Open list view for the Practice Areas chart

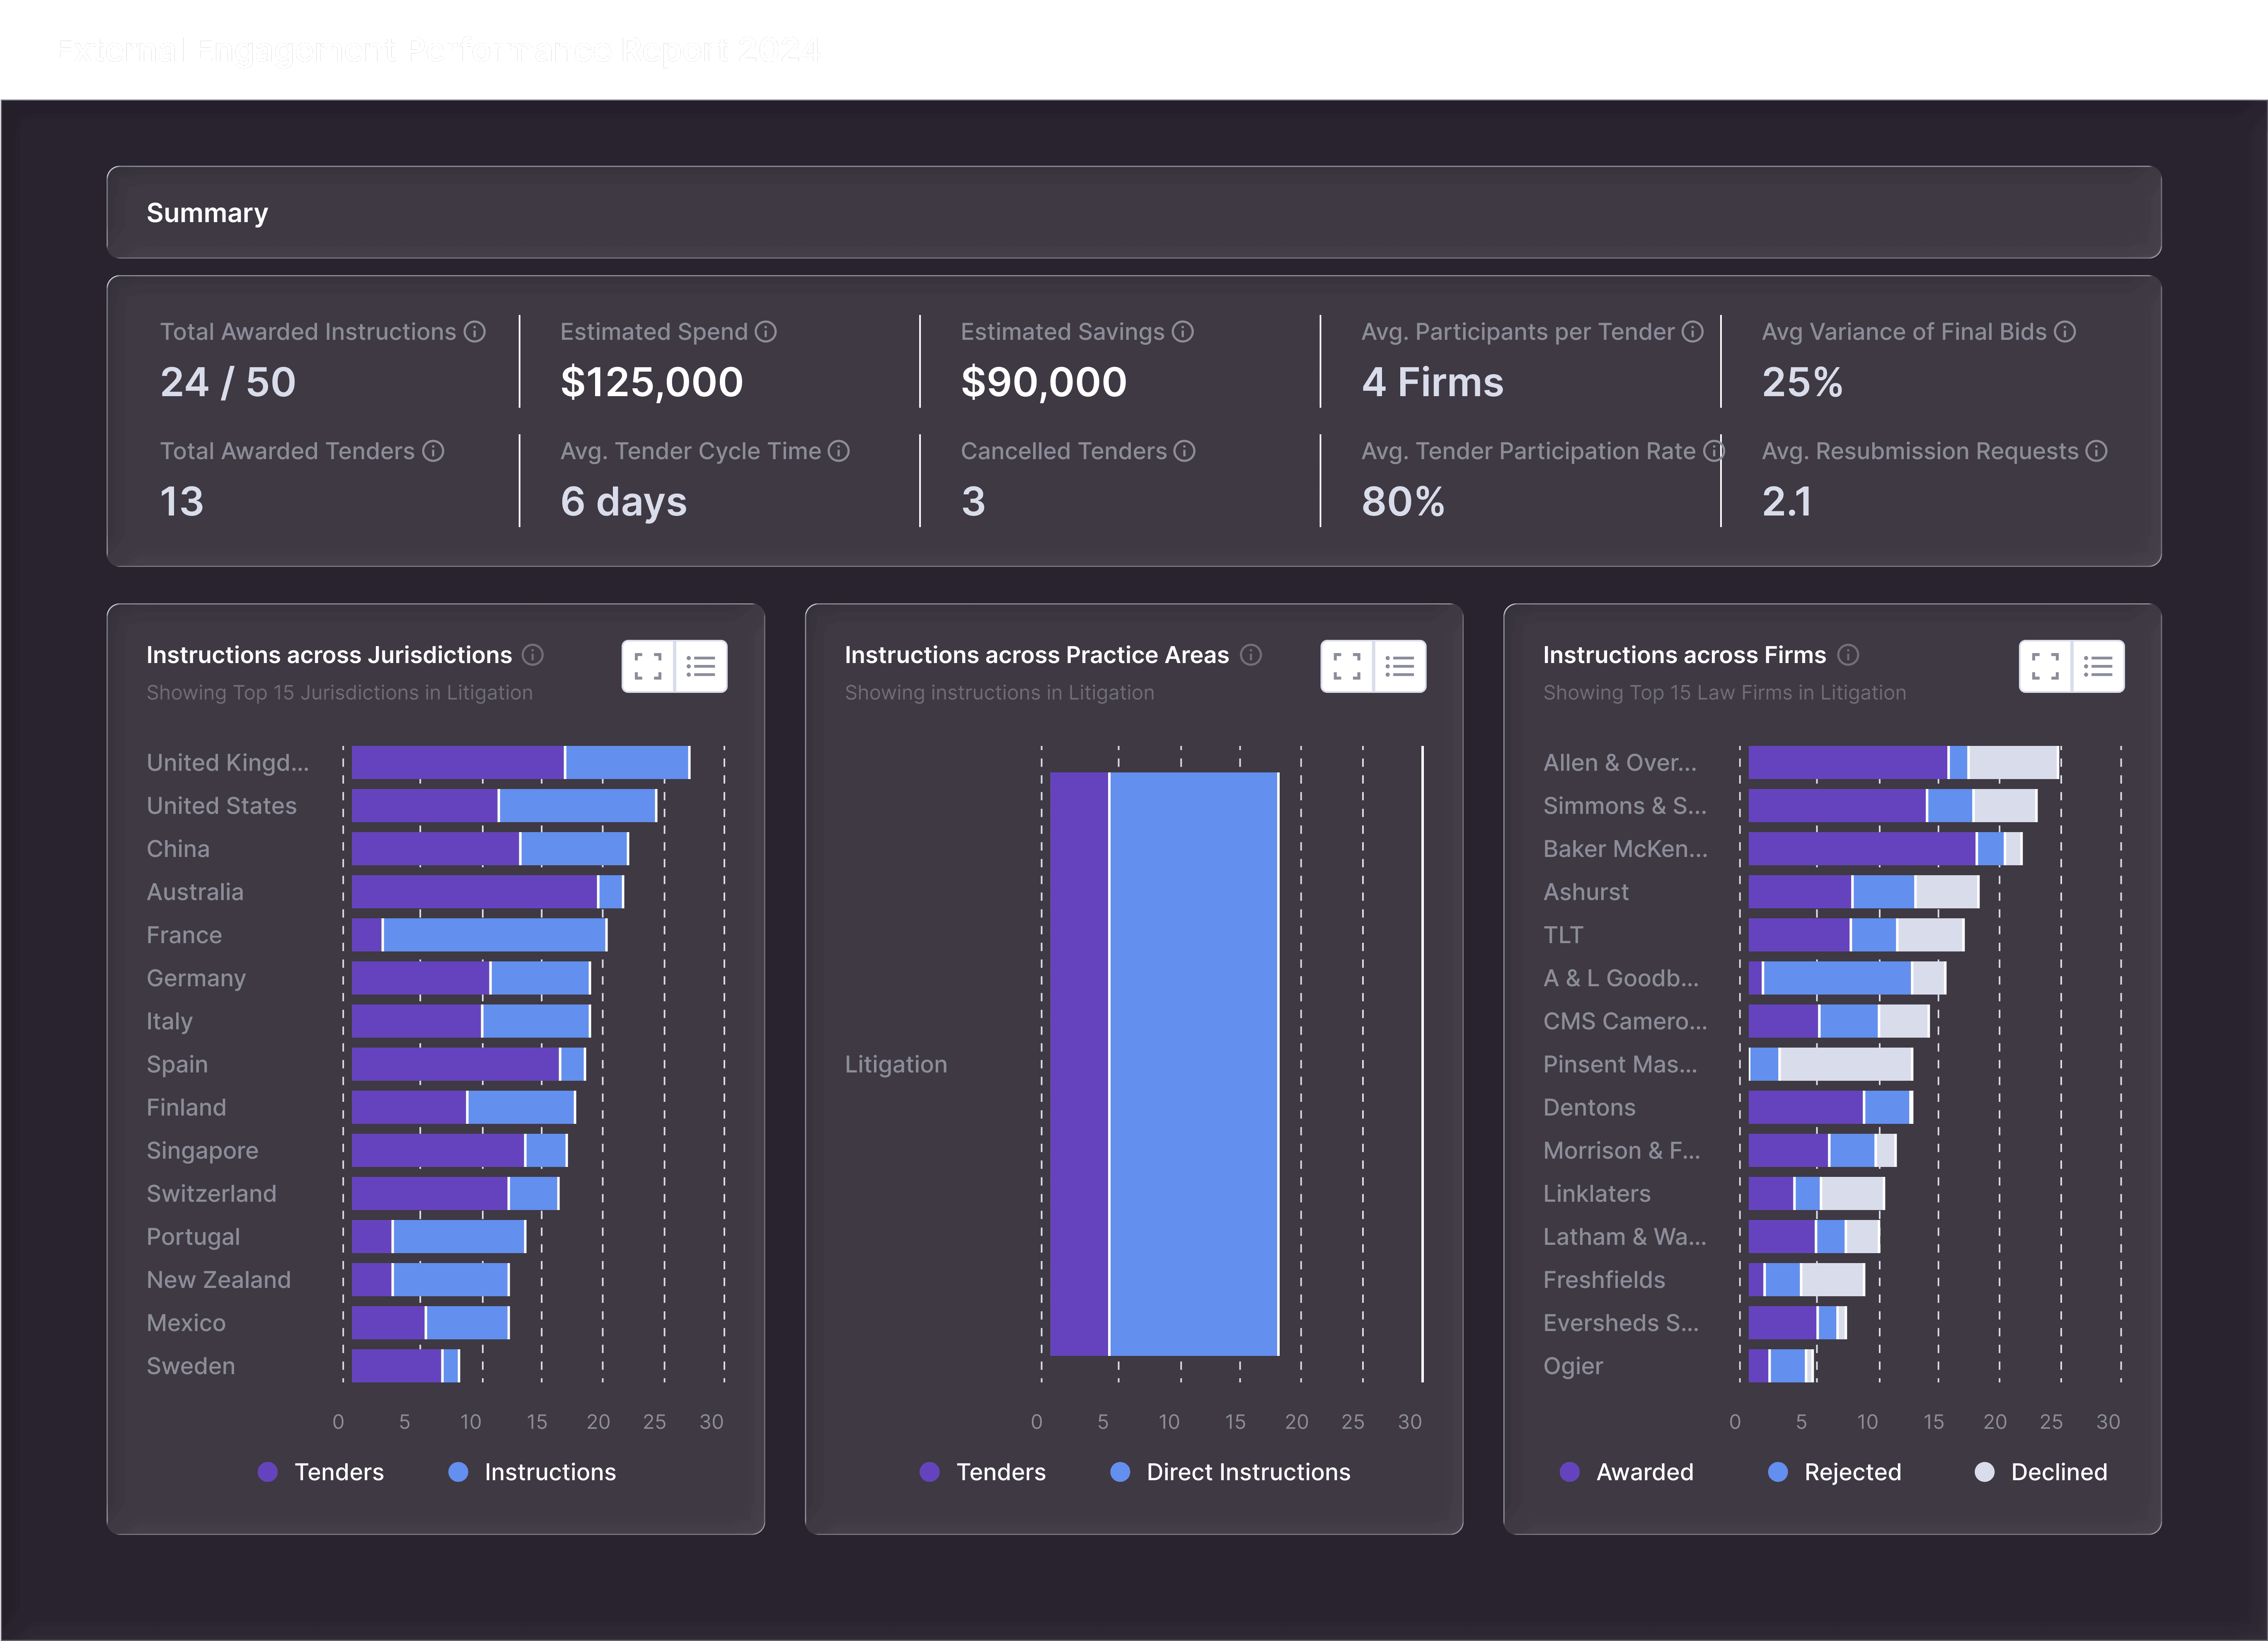tap(1400, 666)
